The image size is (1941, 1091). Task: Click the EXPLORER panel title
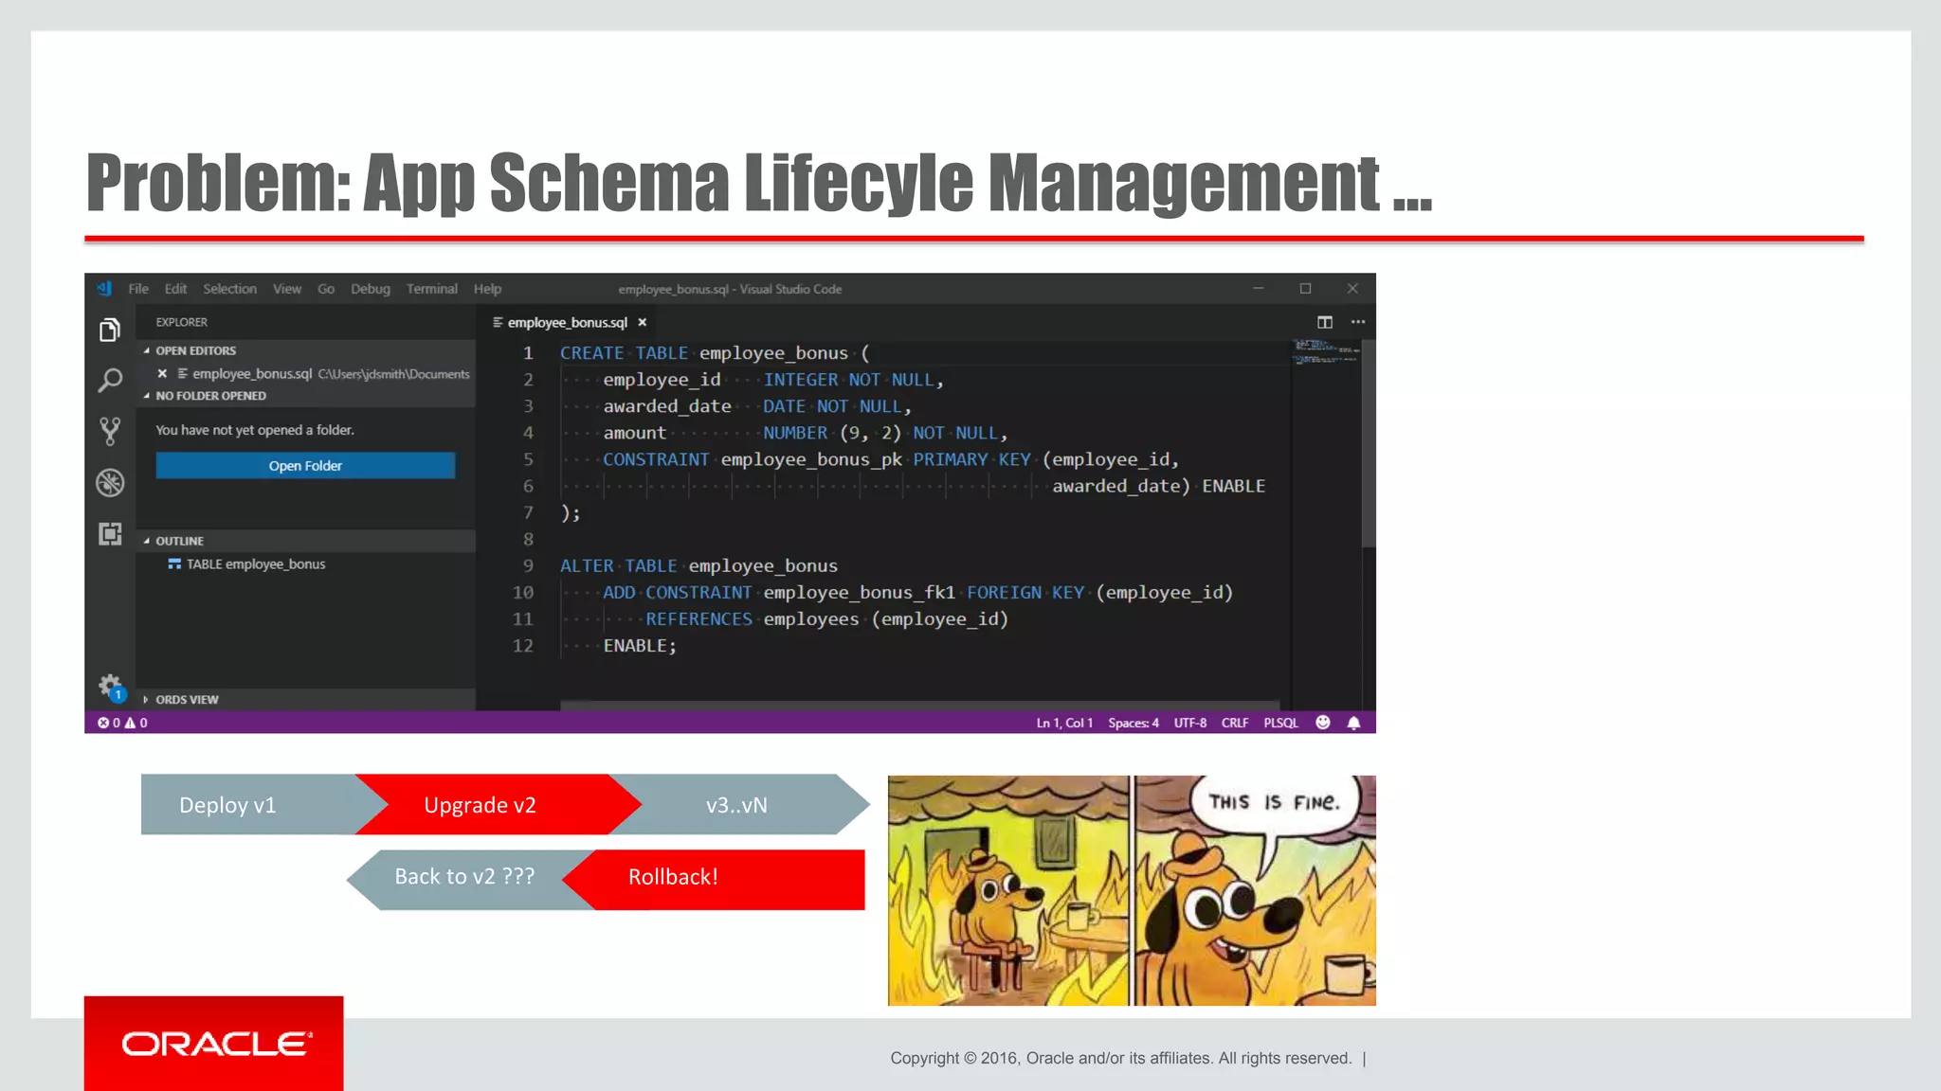click(x=181, y=322)
